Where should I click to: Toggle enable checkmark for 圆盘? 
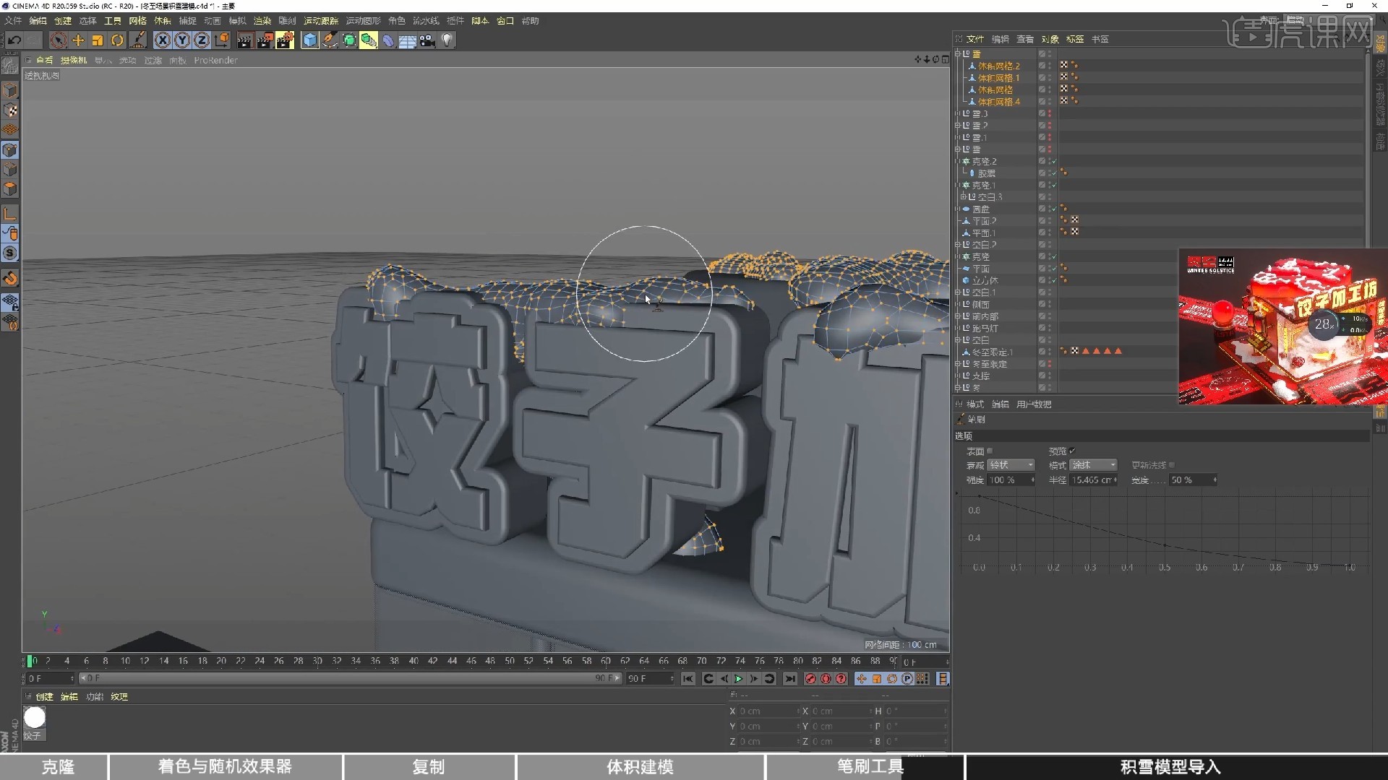click(1054, 209)
